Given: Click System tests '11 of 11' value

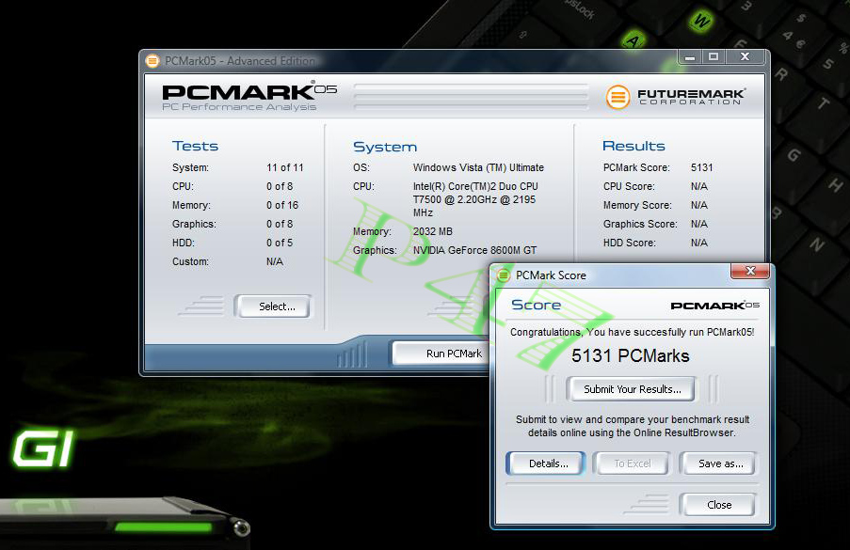Looking at the screenshot, I should (284, 167).
